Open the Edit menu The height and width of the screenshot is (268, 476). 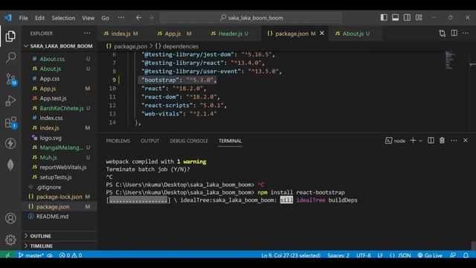click(39, 18)
